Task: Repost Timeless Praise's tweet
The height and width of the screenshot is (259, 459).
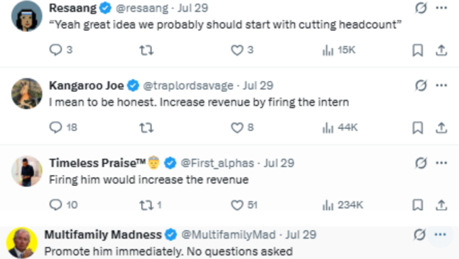Action: click(x=146, y=205)
